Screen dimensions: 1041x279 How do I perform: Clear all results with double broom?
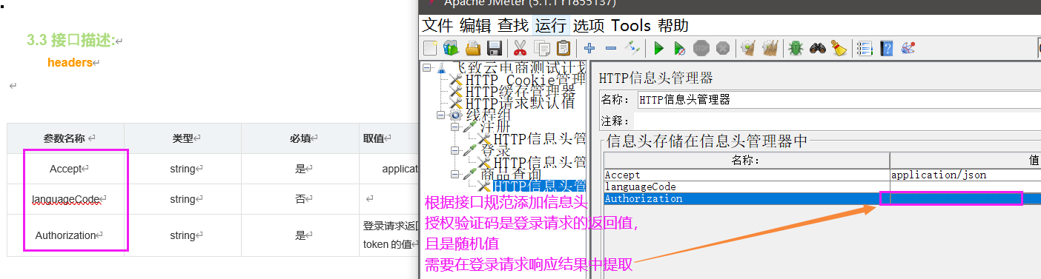[770, 49]
